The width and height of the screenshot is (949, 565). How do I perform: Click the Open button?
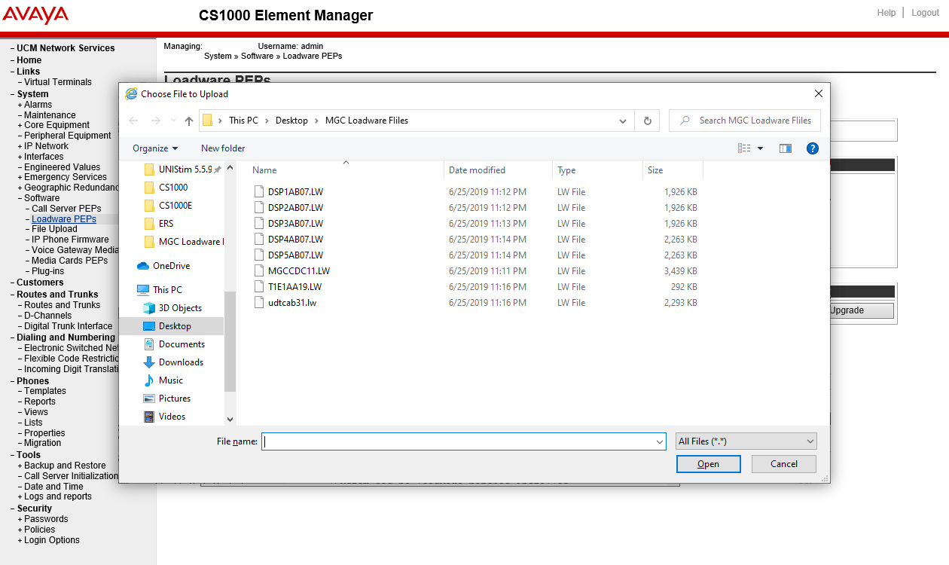[x=708, y=464]
